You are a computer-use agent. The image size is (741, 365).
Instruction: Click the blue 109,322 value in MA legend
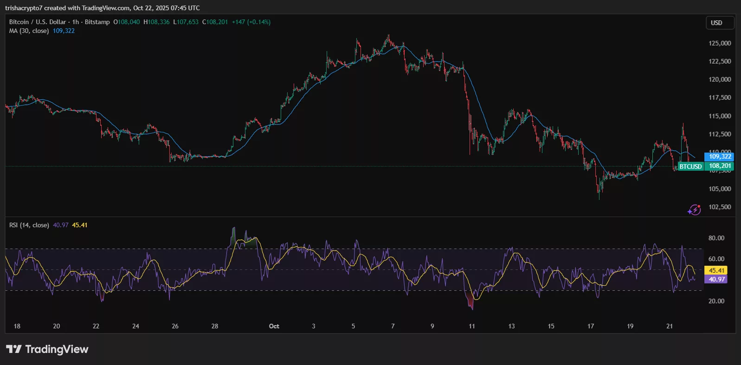pos(64,31)
